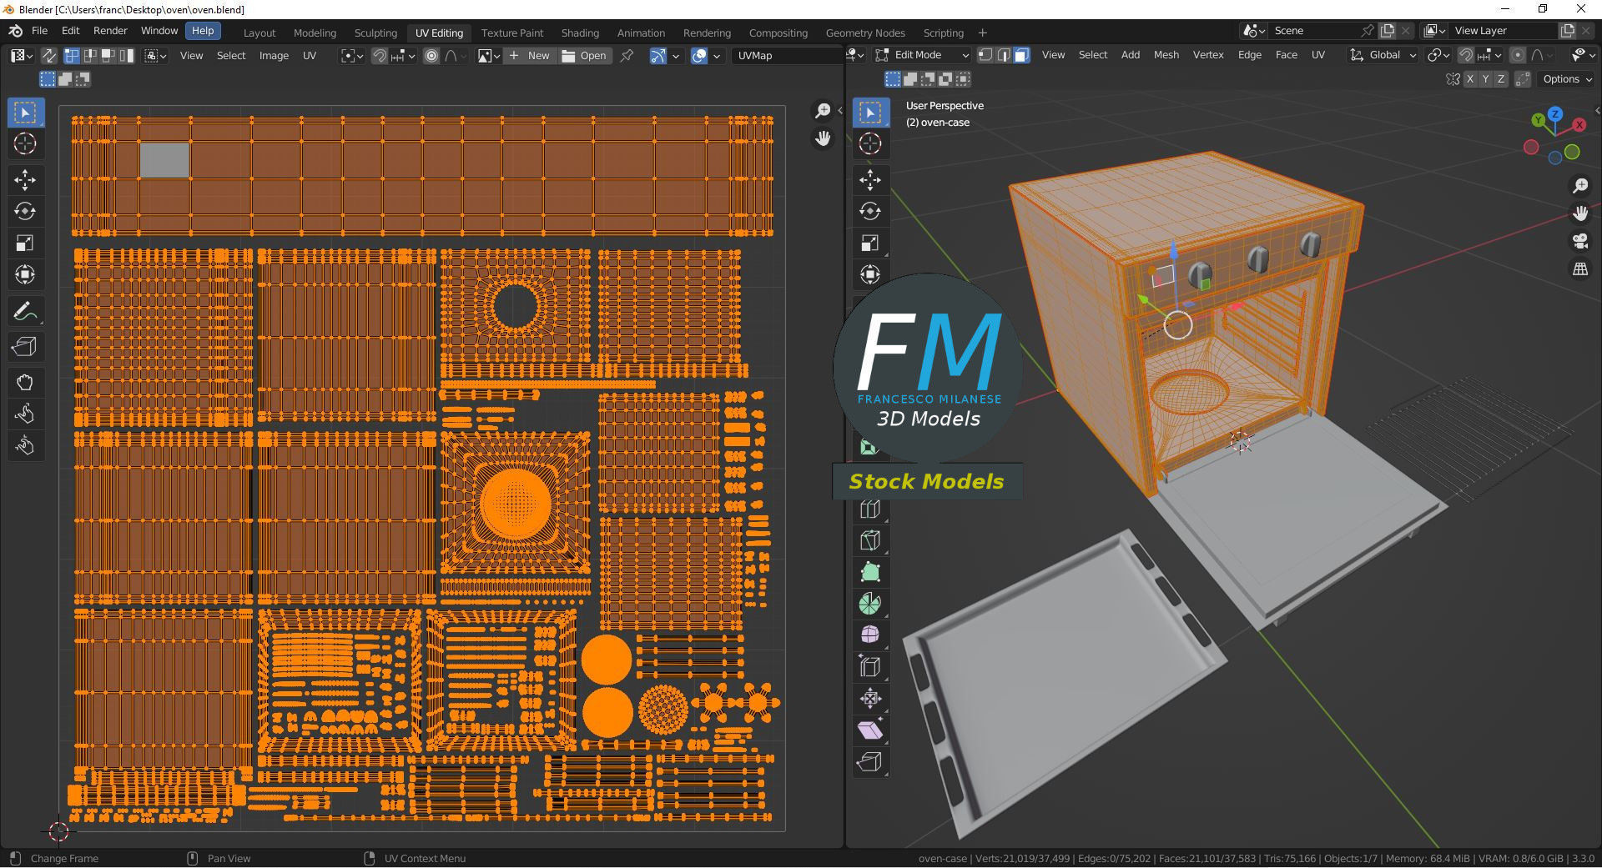Select the UV editor Select Box tool
The image size is (1602, 868).
(25, 113)
